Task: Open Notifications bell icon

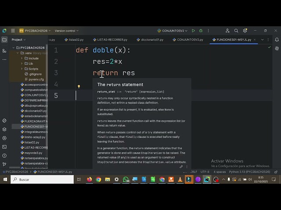Action: tap(277, 40)
